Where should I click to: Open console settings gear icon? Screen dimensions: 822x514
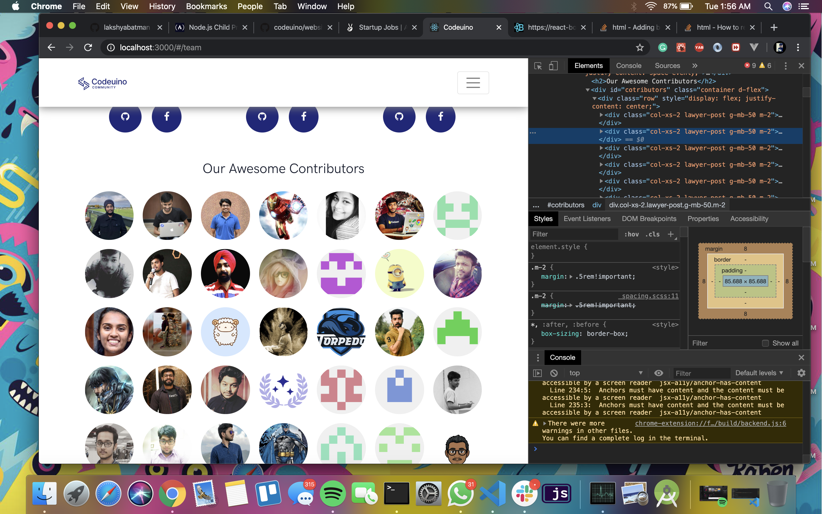coord(801,373)
